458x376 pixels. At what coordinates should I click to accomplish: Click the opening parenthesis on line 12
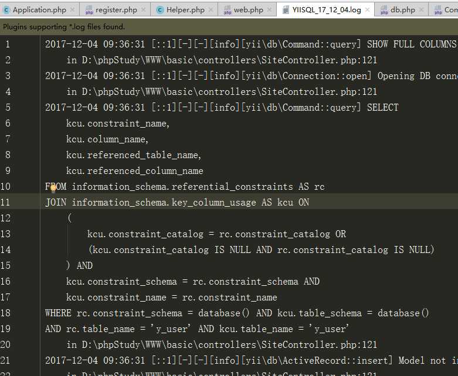point(70,218)
